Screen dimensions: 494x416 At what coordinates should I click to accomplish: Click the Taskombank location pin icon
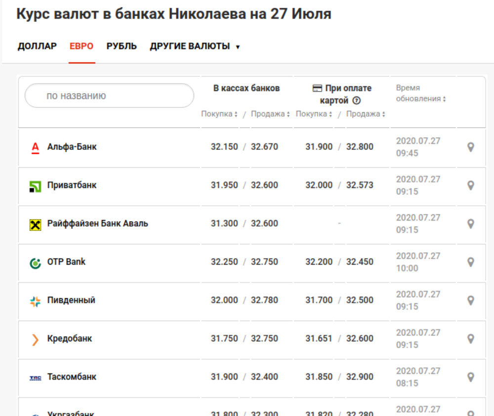tap(471, 377)
